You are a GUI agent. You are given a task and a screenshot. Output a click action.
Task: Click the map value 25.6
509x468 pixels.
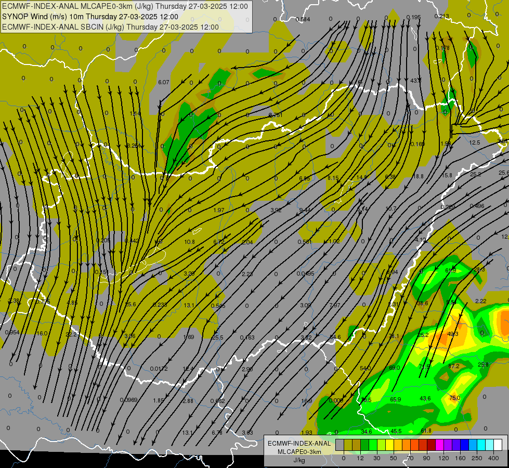point(130,304)
